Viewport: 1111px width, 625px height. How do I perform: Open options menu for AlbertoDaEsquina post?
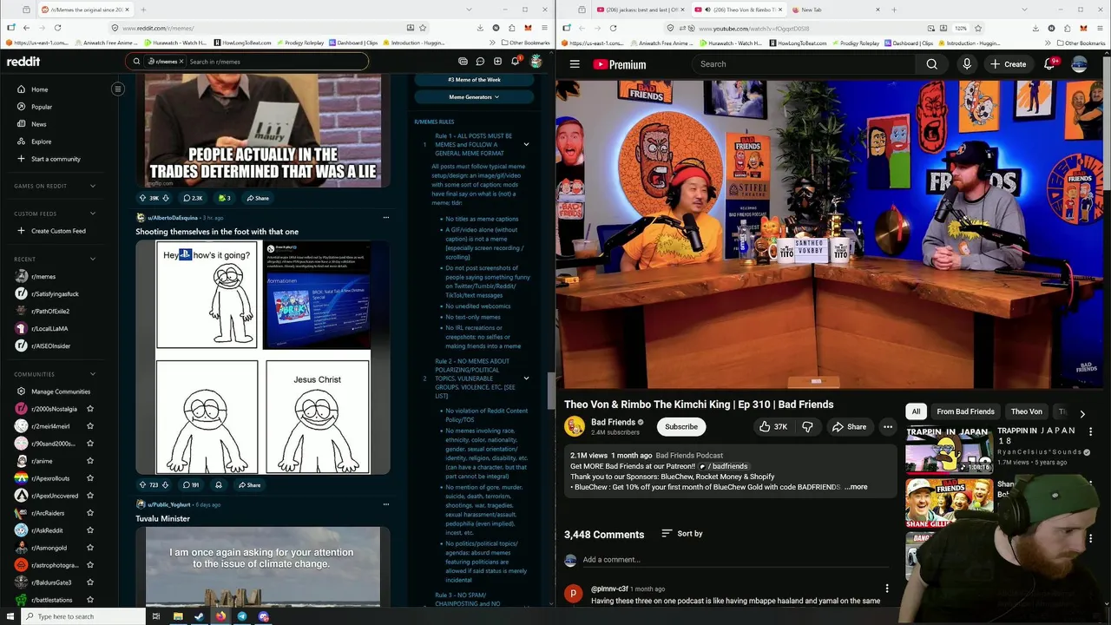coord(385,218)
